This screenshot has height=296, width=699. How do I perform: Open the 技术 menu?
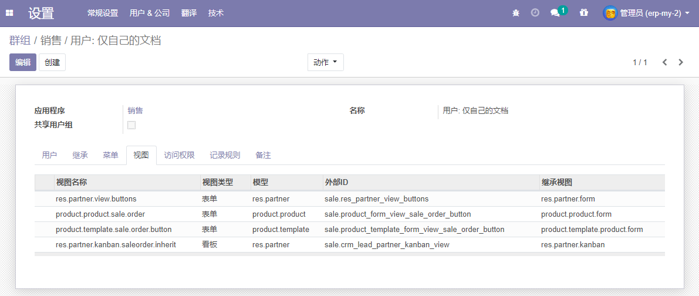[216, 14]
